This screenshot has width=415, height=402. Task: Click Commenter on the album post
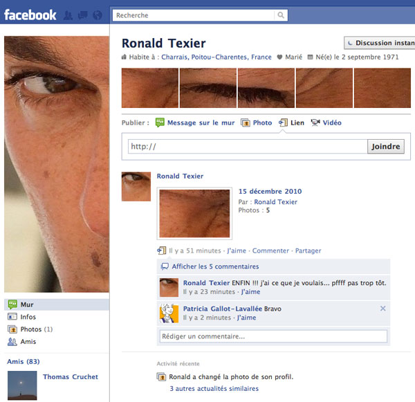pyautogui.click(x=270, y=250)
